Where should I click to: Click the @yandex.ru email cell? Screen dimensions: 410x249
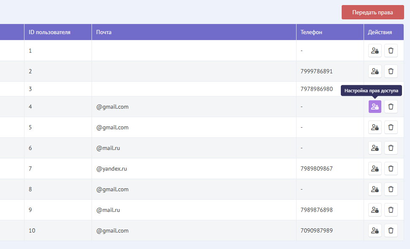(x=112, y=169)
